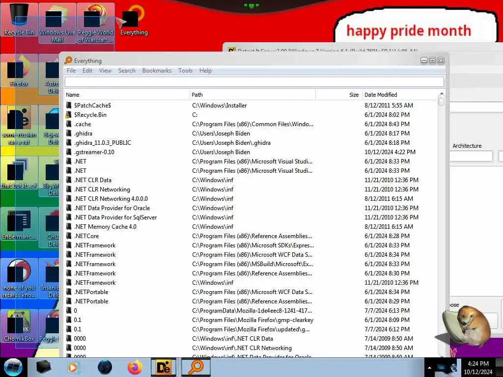Open the Bookmarks menu in Everything

coord(157,71)
